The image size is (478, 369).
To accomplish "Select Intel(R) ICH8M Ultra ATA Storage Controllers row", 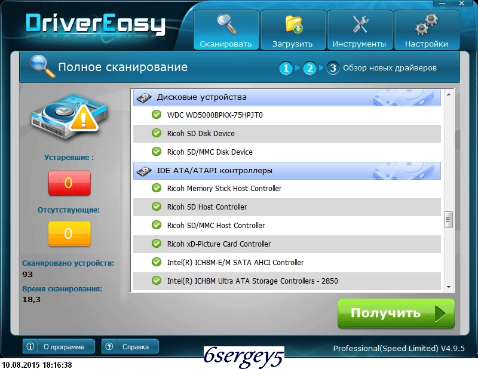I will coord(287,281).
